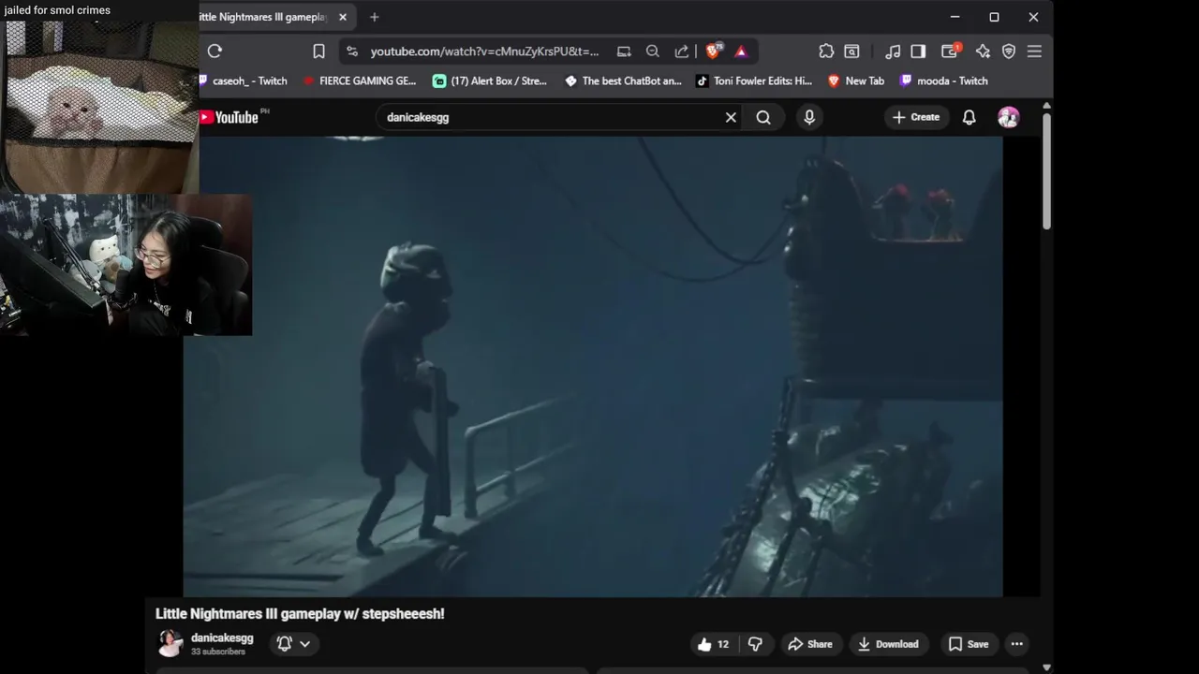This screenshot has width=1199, height=674.
Task: Open the browser hamburger menu
Action: (1034, 51)
